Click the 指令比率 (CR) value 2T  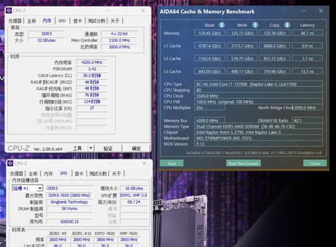pos(92,108)
